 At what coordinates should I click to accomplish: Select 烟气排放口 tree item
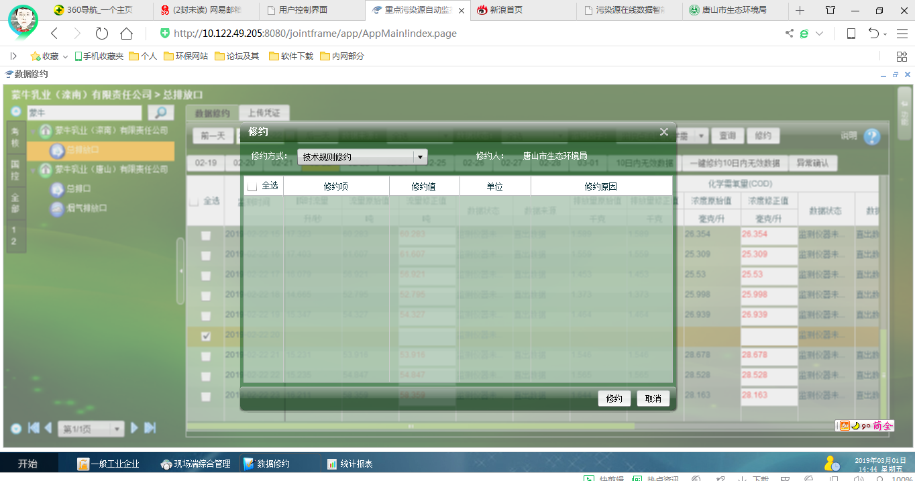point(87,209)
